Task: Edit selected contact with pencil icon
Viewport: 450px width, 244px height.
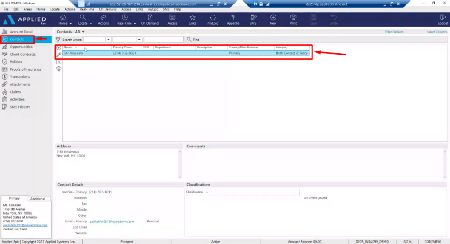Action: [59, 55]
